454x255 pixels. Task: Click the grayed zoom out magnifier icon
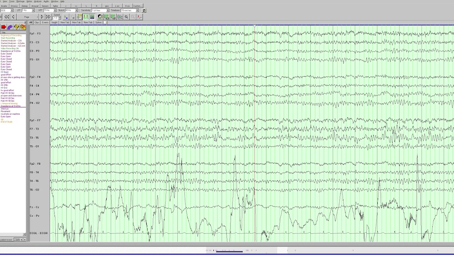133,17
